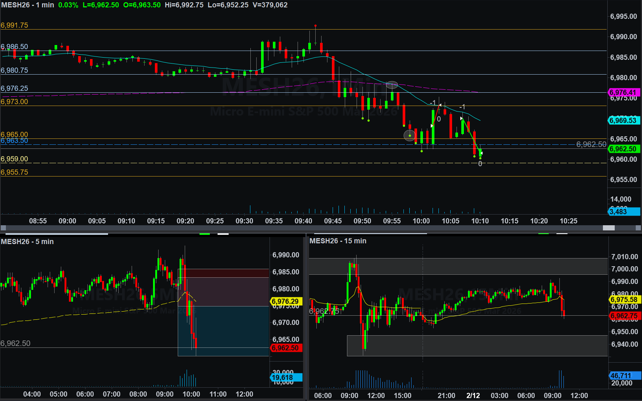Click the scrollbar's left arrow button
642x401 pixels.
(3, 228)
